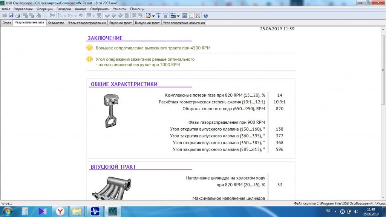Screen dimensions: 386x217
Task: Open the Анализ menu
Action: (x=81, y=9)
